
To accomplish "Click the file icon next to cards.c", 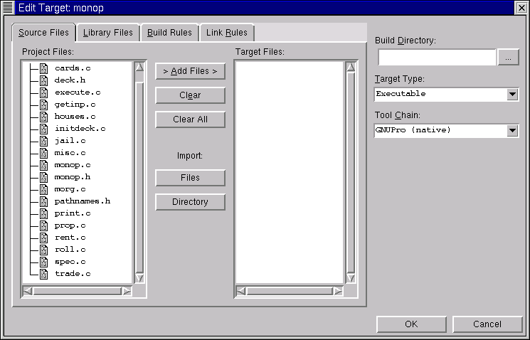I will [x=43, y=68].
